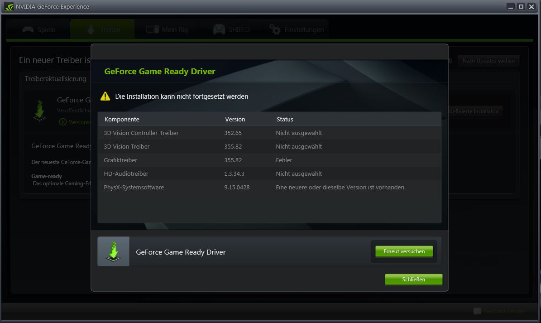Click the green download arrow driver icon in dialog footer
The width and height of the screenshot is (541, 323).
113,251
